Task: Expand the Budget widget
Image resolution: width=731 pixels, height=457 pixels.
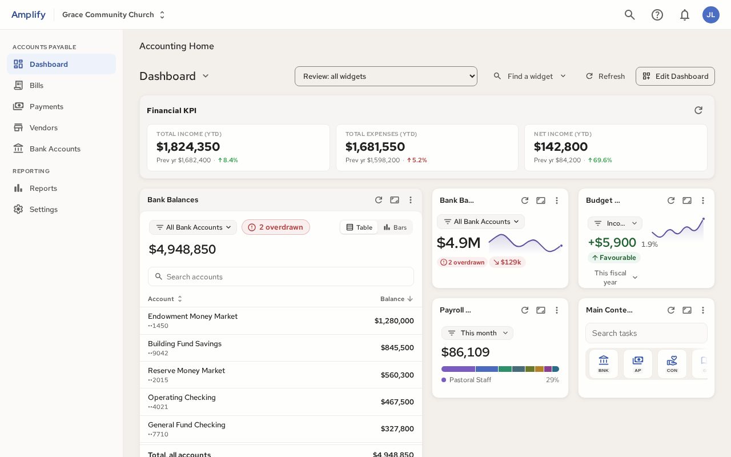Action: coord(687,201)
